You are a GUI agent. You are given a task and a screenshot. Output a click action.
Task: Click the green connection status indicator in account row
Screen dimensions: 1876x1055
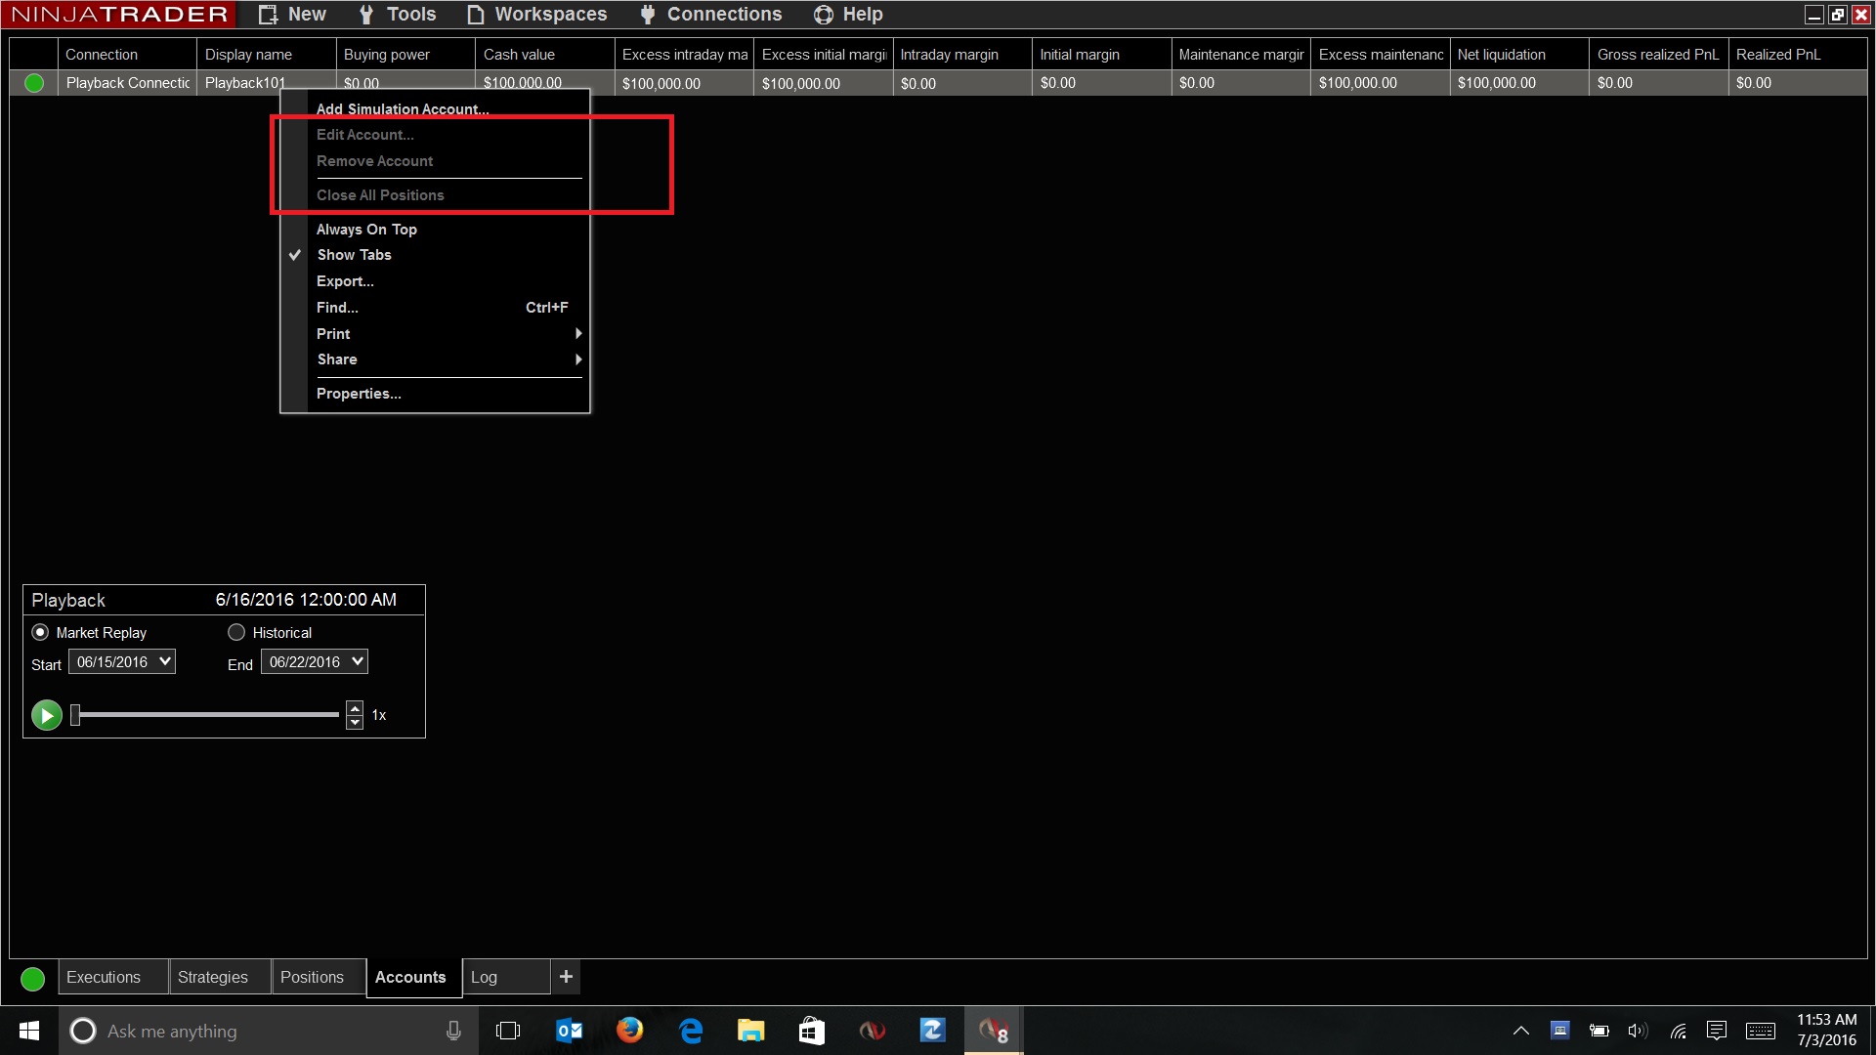coord(34,83)
